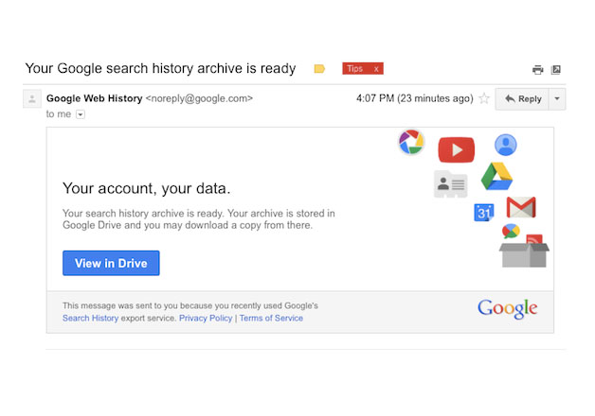Viewport: 595px width, 416px height.
Task: Remove the Tips label with x
Action: tap(376, 69)
